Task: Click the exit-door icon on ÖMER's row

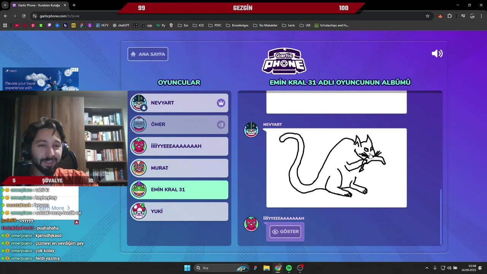Action: click(x=221, y=124)
